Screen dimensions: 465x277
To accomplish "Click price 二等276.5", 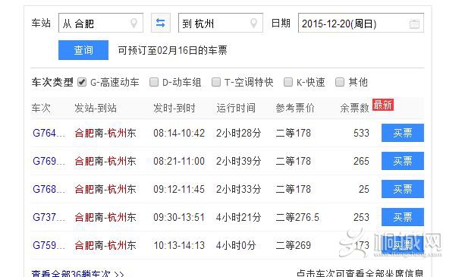I will point(297,217).
